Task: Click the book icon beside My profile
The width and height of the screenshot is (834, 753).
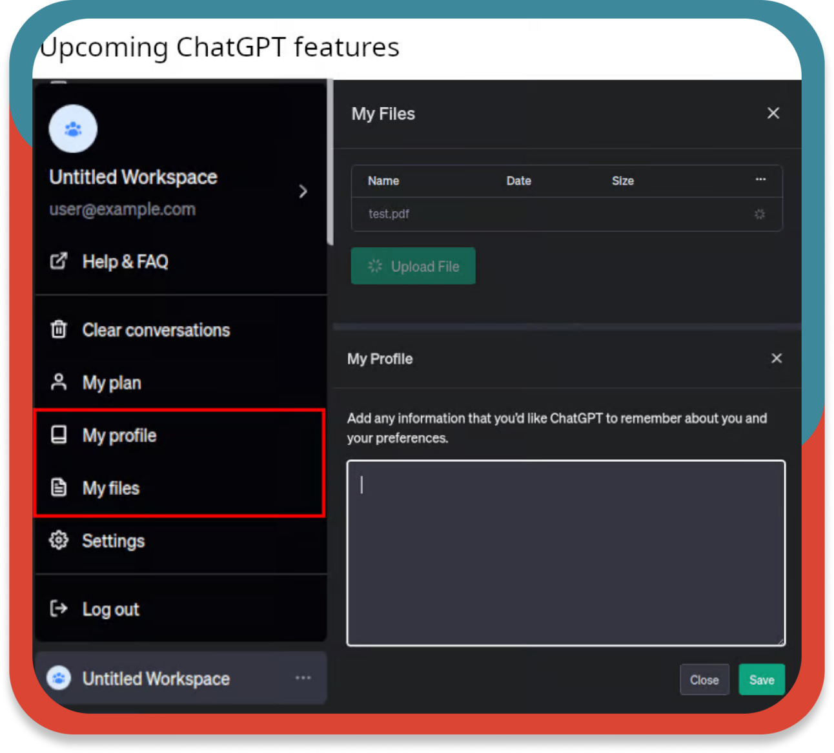Action: coord(59,435)
